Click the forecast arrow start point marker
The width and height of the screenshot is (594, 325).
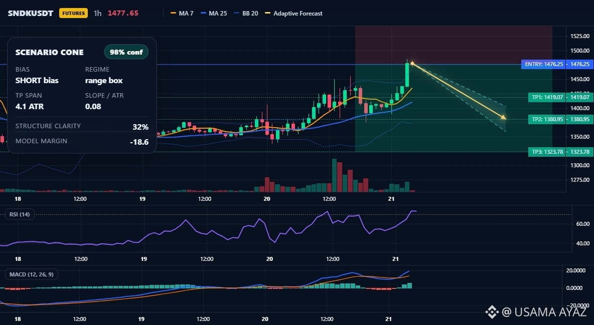pyautogui.click(x=412, y=64)
